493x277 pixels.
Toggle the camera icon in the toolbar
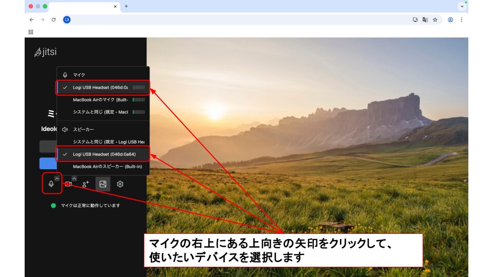68,185
